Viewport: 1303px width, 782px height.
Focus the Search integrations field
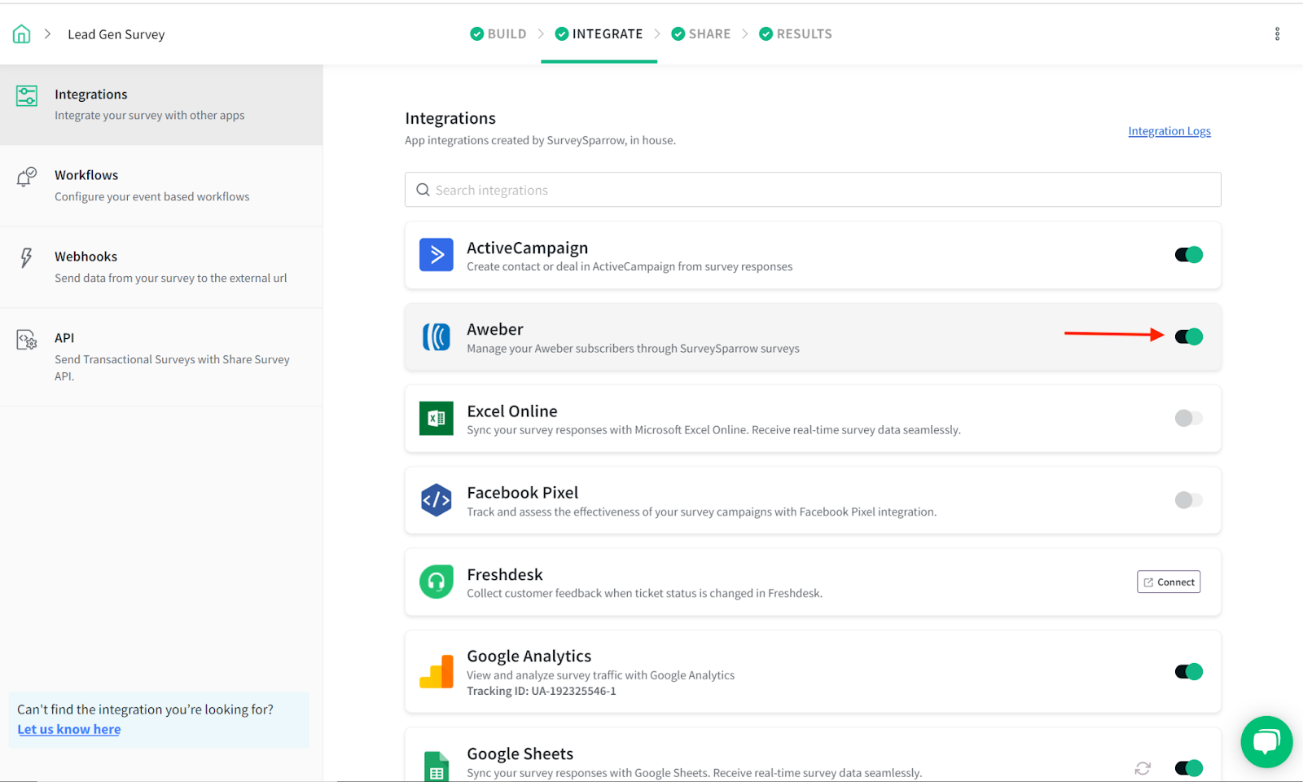813,190
